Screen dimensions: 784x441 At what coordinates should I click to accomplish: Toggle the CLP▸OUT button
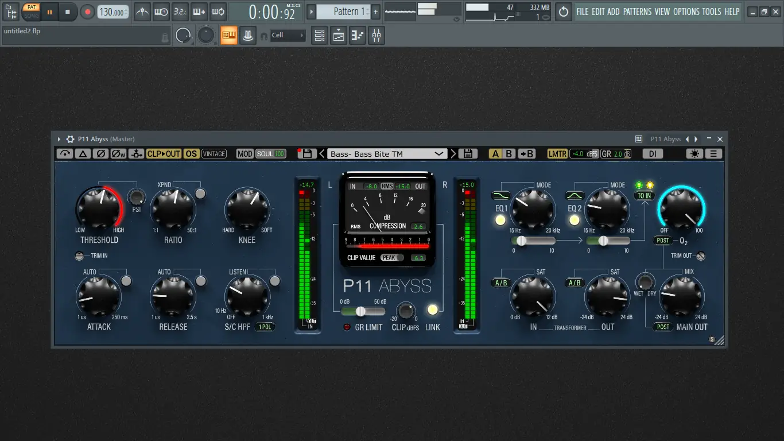click(164, 154)
